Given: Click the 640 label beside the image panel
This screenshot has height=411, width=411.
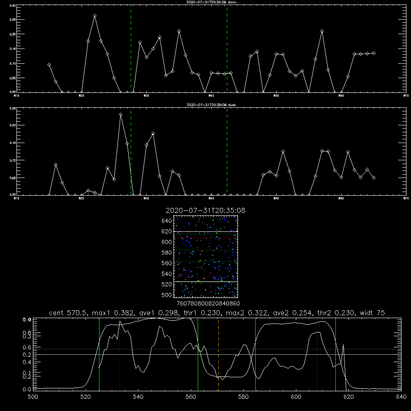Looking at the screenshot, I should (x=167, y=221).
